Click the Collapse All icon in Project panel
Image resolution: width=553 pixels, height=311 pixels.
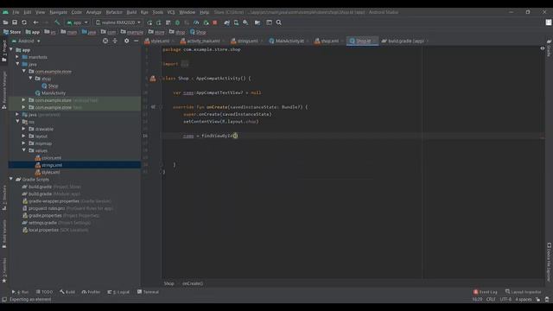115,41
